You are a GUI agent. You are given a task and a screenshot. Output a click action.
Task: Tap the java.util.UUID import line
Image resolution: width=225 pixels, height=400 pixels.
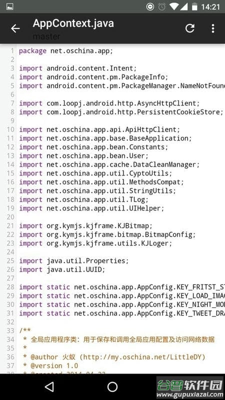coord(62,269)
